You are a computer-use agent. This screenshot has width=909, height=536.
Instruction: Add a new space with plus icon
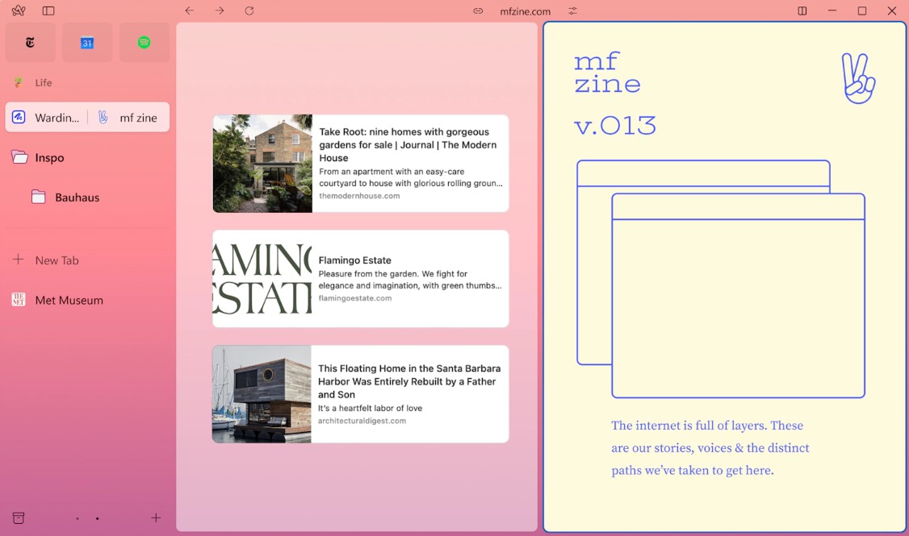[x=156, y=518]
